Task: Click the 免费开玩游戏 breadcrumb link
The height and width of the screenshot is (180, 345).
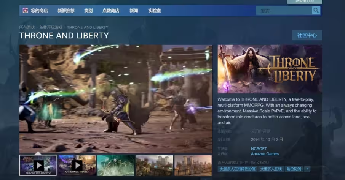Action: 51,27
